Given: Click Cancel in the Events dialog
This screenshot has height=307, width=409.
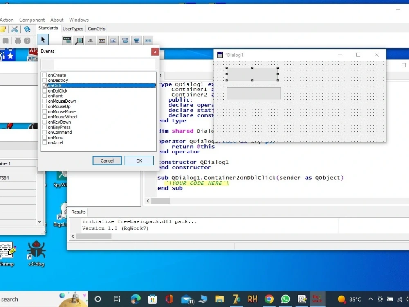Looking at the screenshot, I should 107,160.
